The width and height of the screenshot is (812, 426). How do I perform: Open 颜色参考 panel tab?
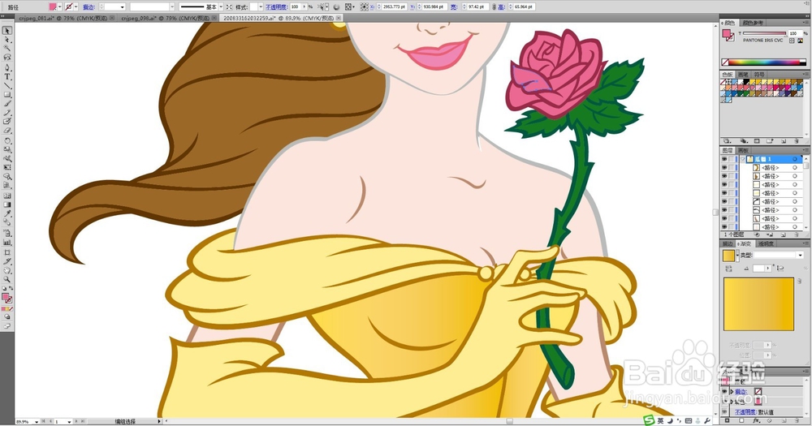click(753, 23)
